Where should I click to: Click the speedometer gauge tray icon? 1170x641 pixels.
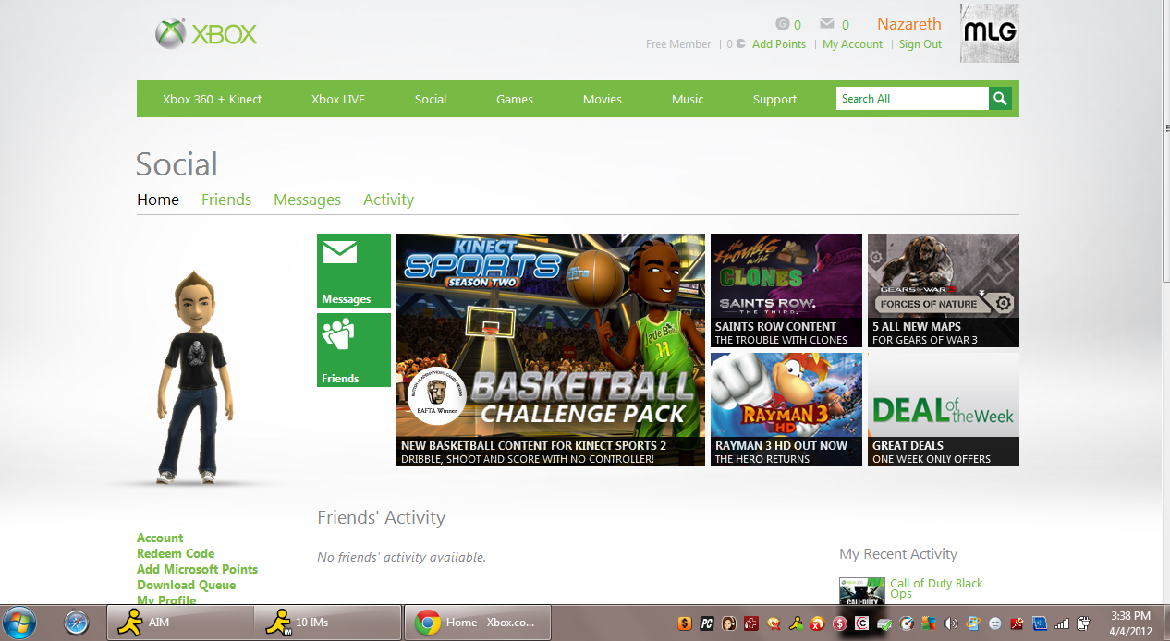[x=907, y=623]
